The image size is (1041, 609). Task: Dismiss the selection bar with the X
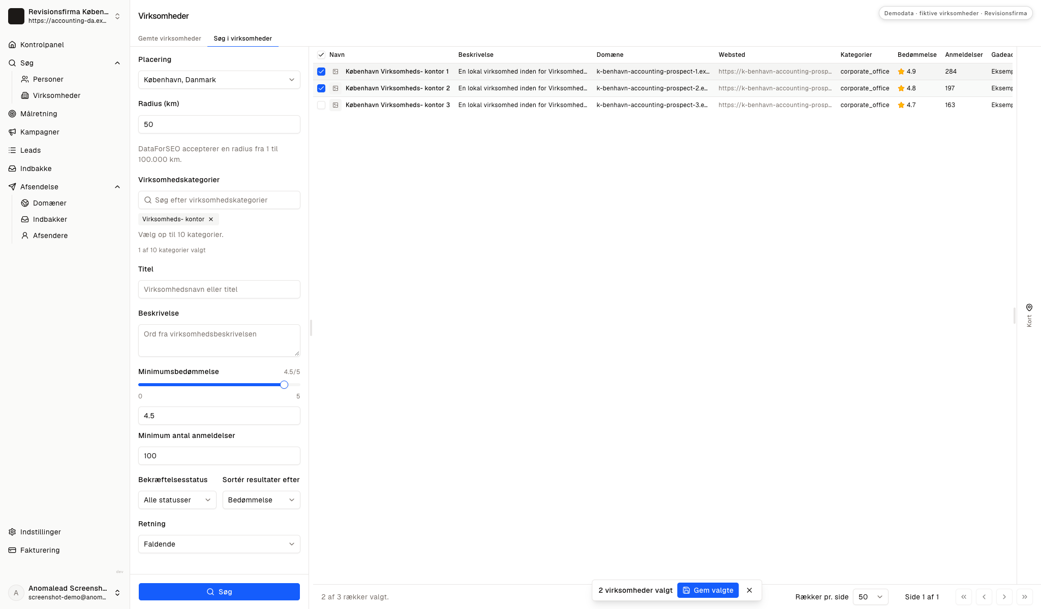tap(749, 590)
